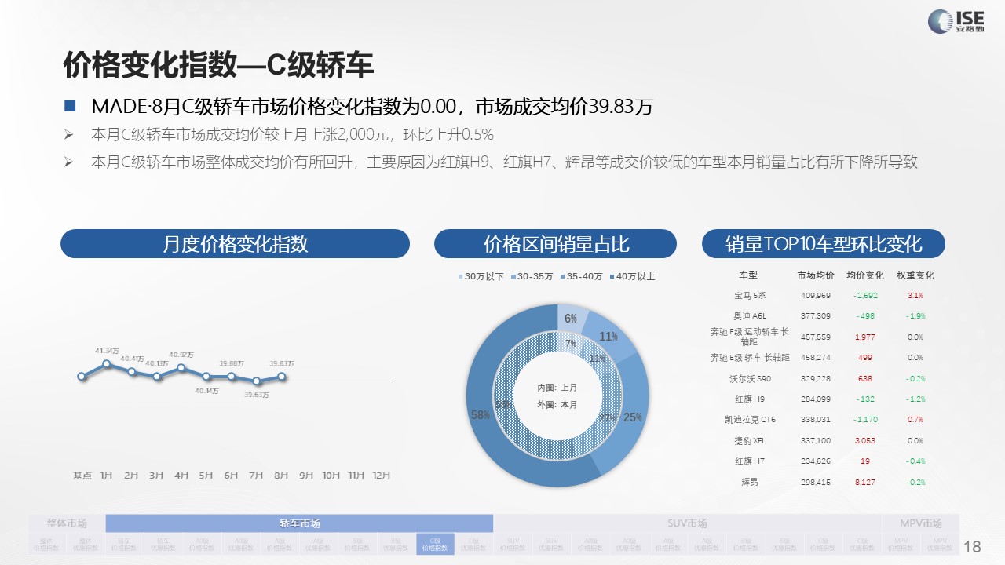Click the 权重变化 column header
The height and width of the screenshot is (565, 1005).
coord(915,275)
